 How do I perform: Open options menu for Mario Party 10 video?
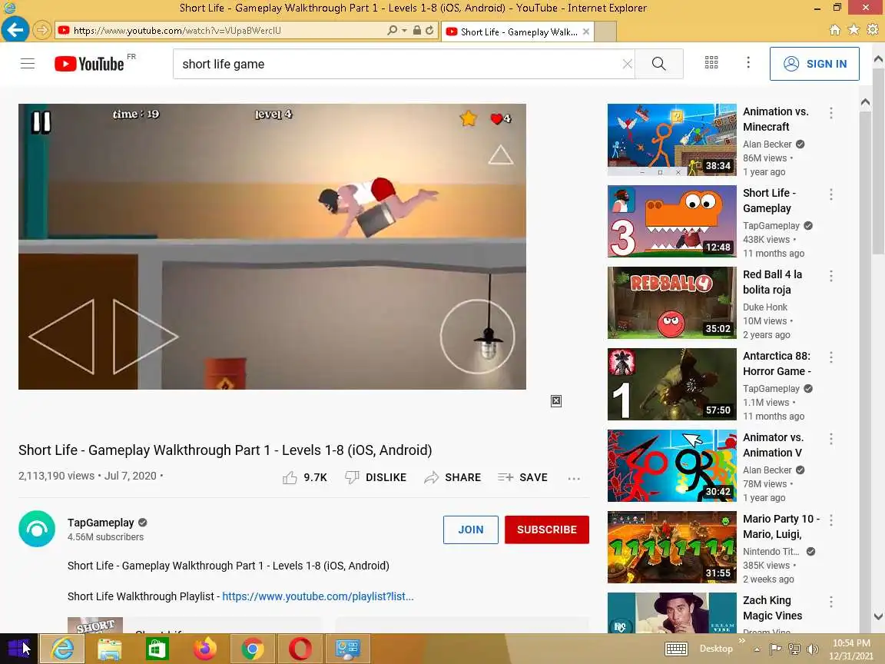[830, 520]
